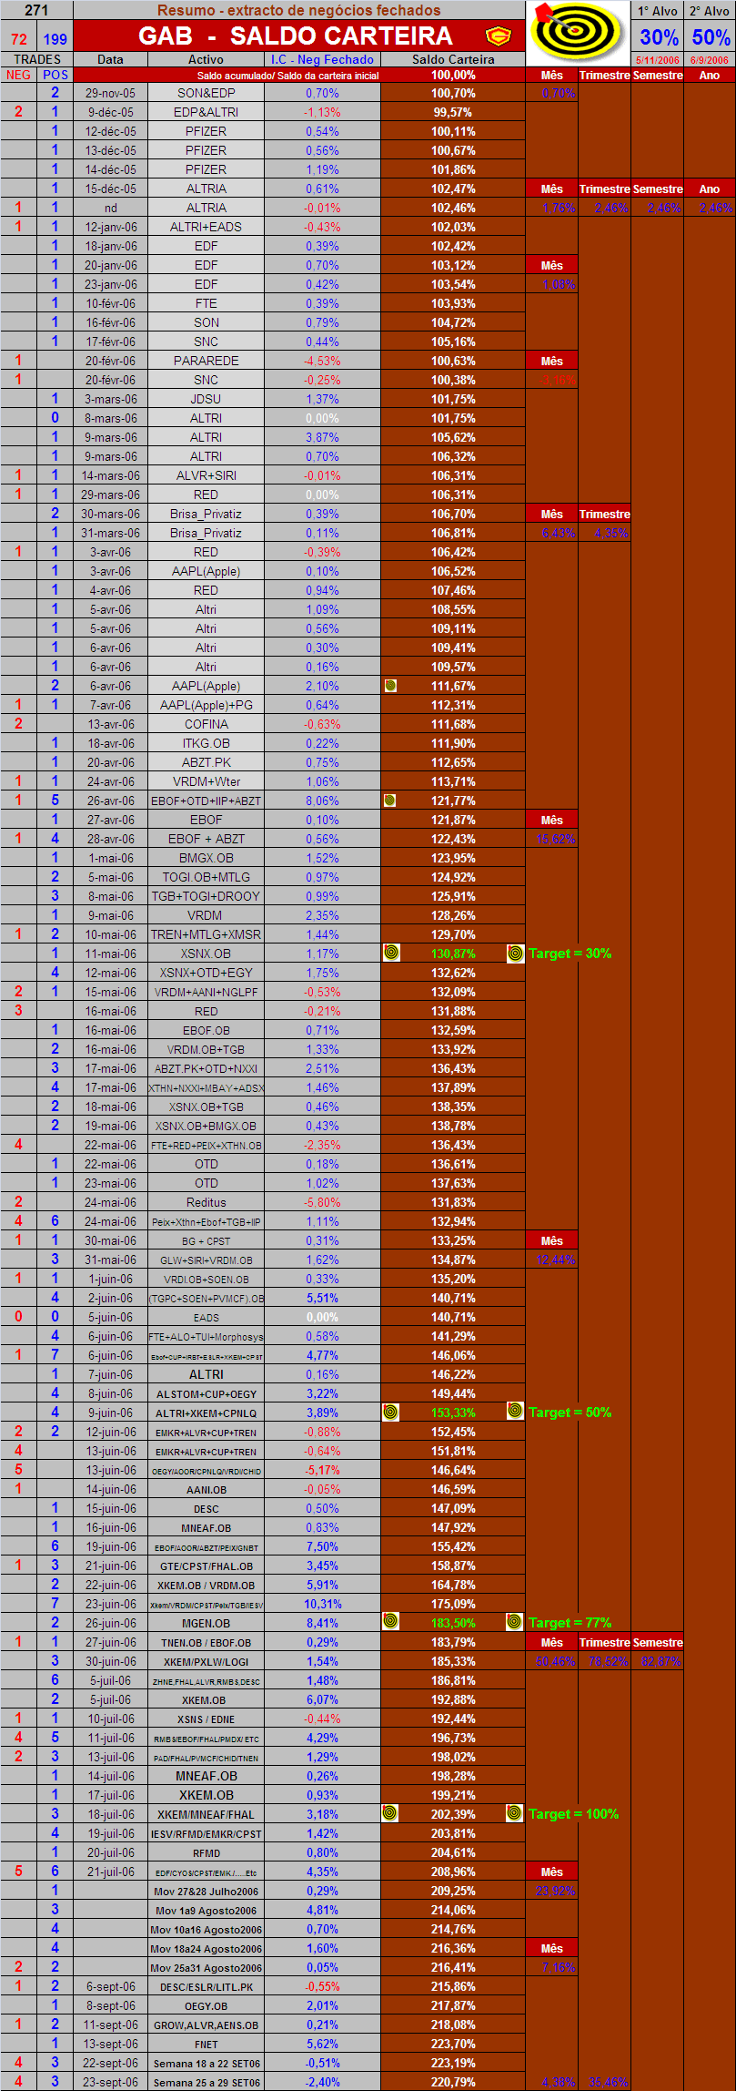Image resolution: width=736 pixels, height=2091 pixels.
Task: Select the green 'Target = 100%' label
Action: 573,1814
